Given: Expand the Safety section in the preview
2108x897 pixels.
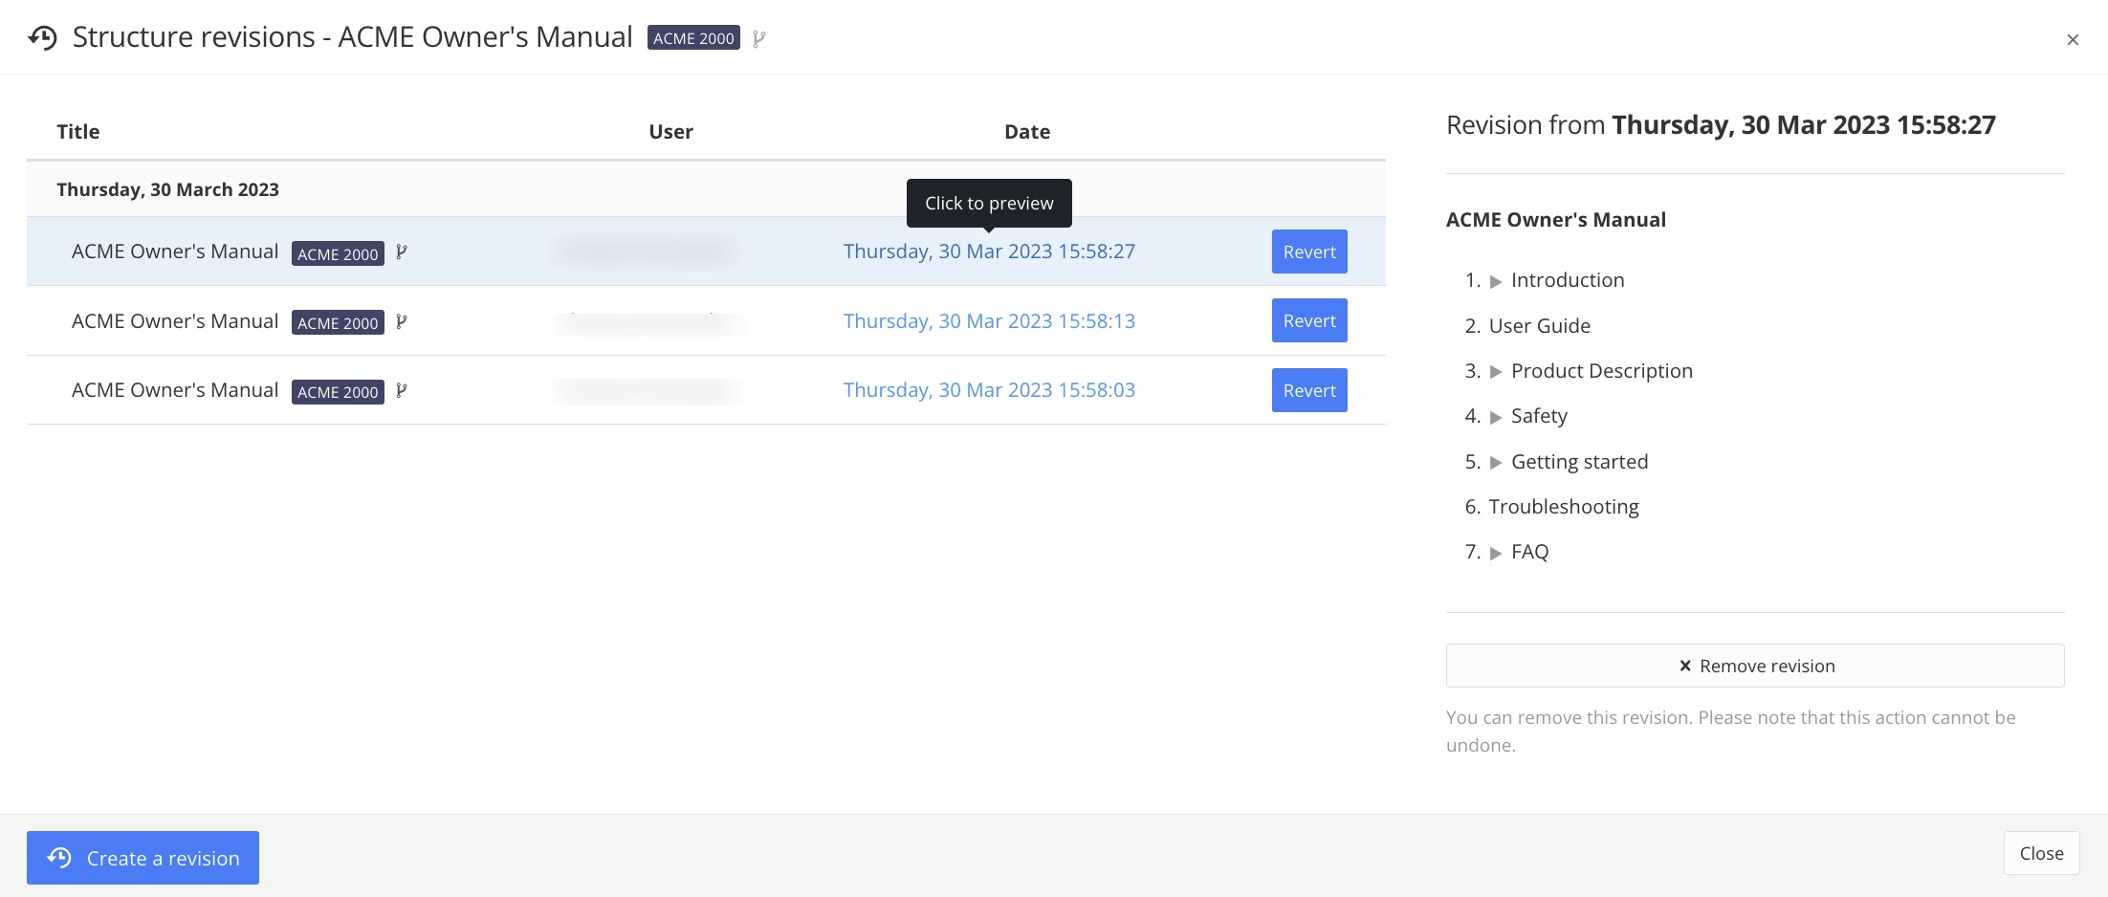Looking at the screenshot, I should click(x=1496, y=417).
